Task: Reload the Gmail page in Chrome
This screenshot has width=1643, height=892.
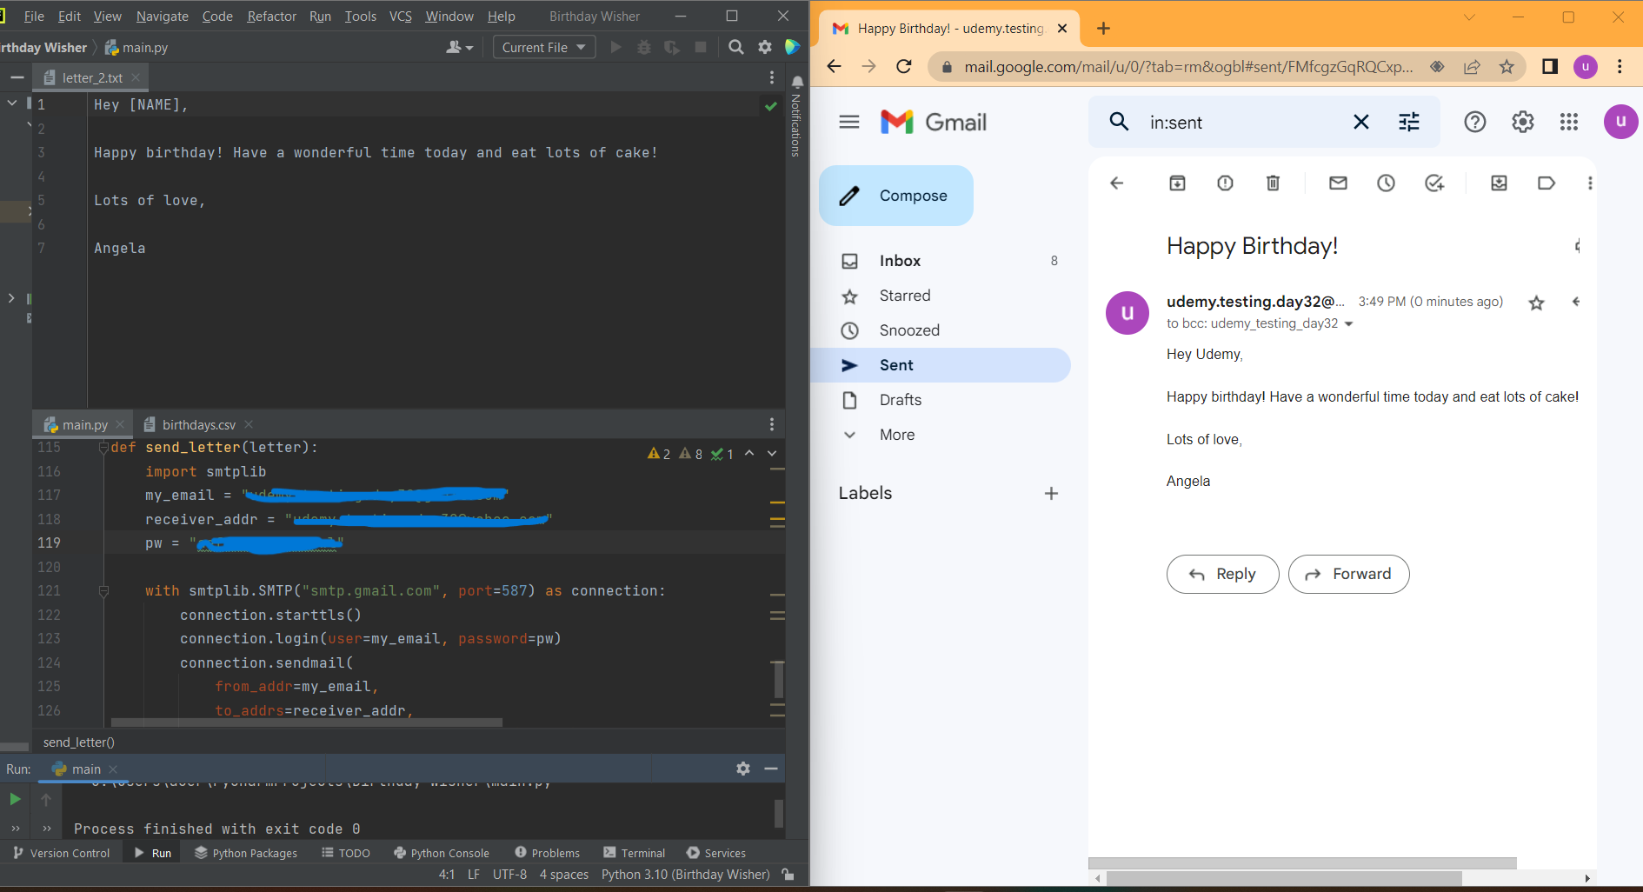Action: click(x=904, y=67)
